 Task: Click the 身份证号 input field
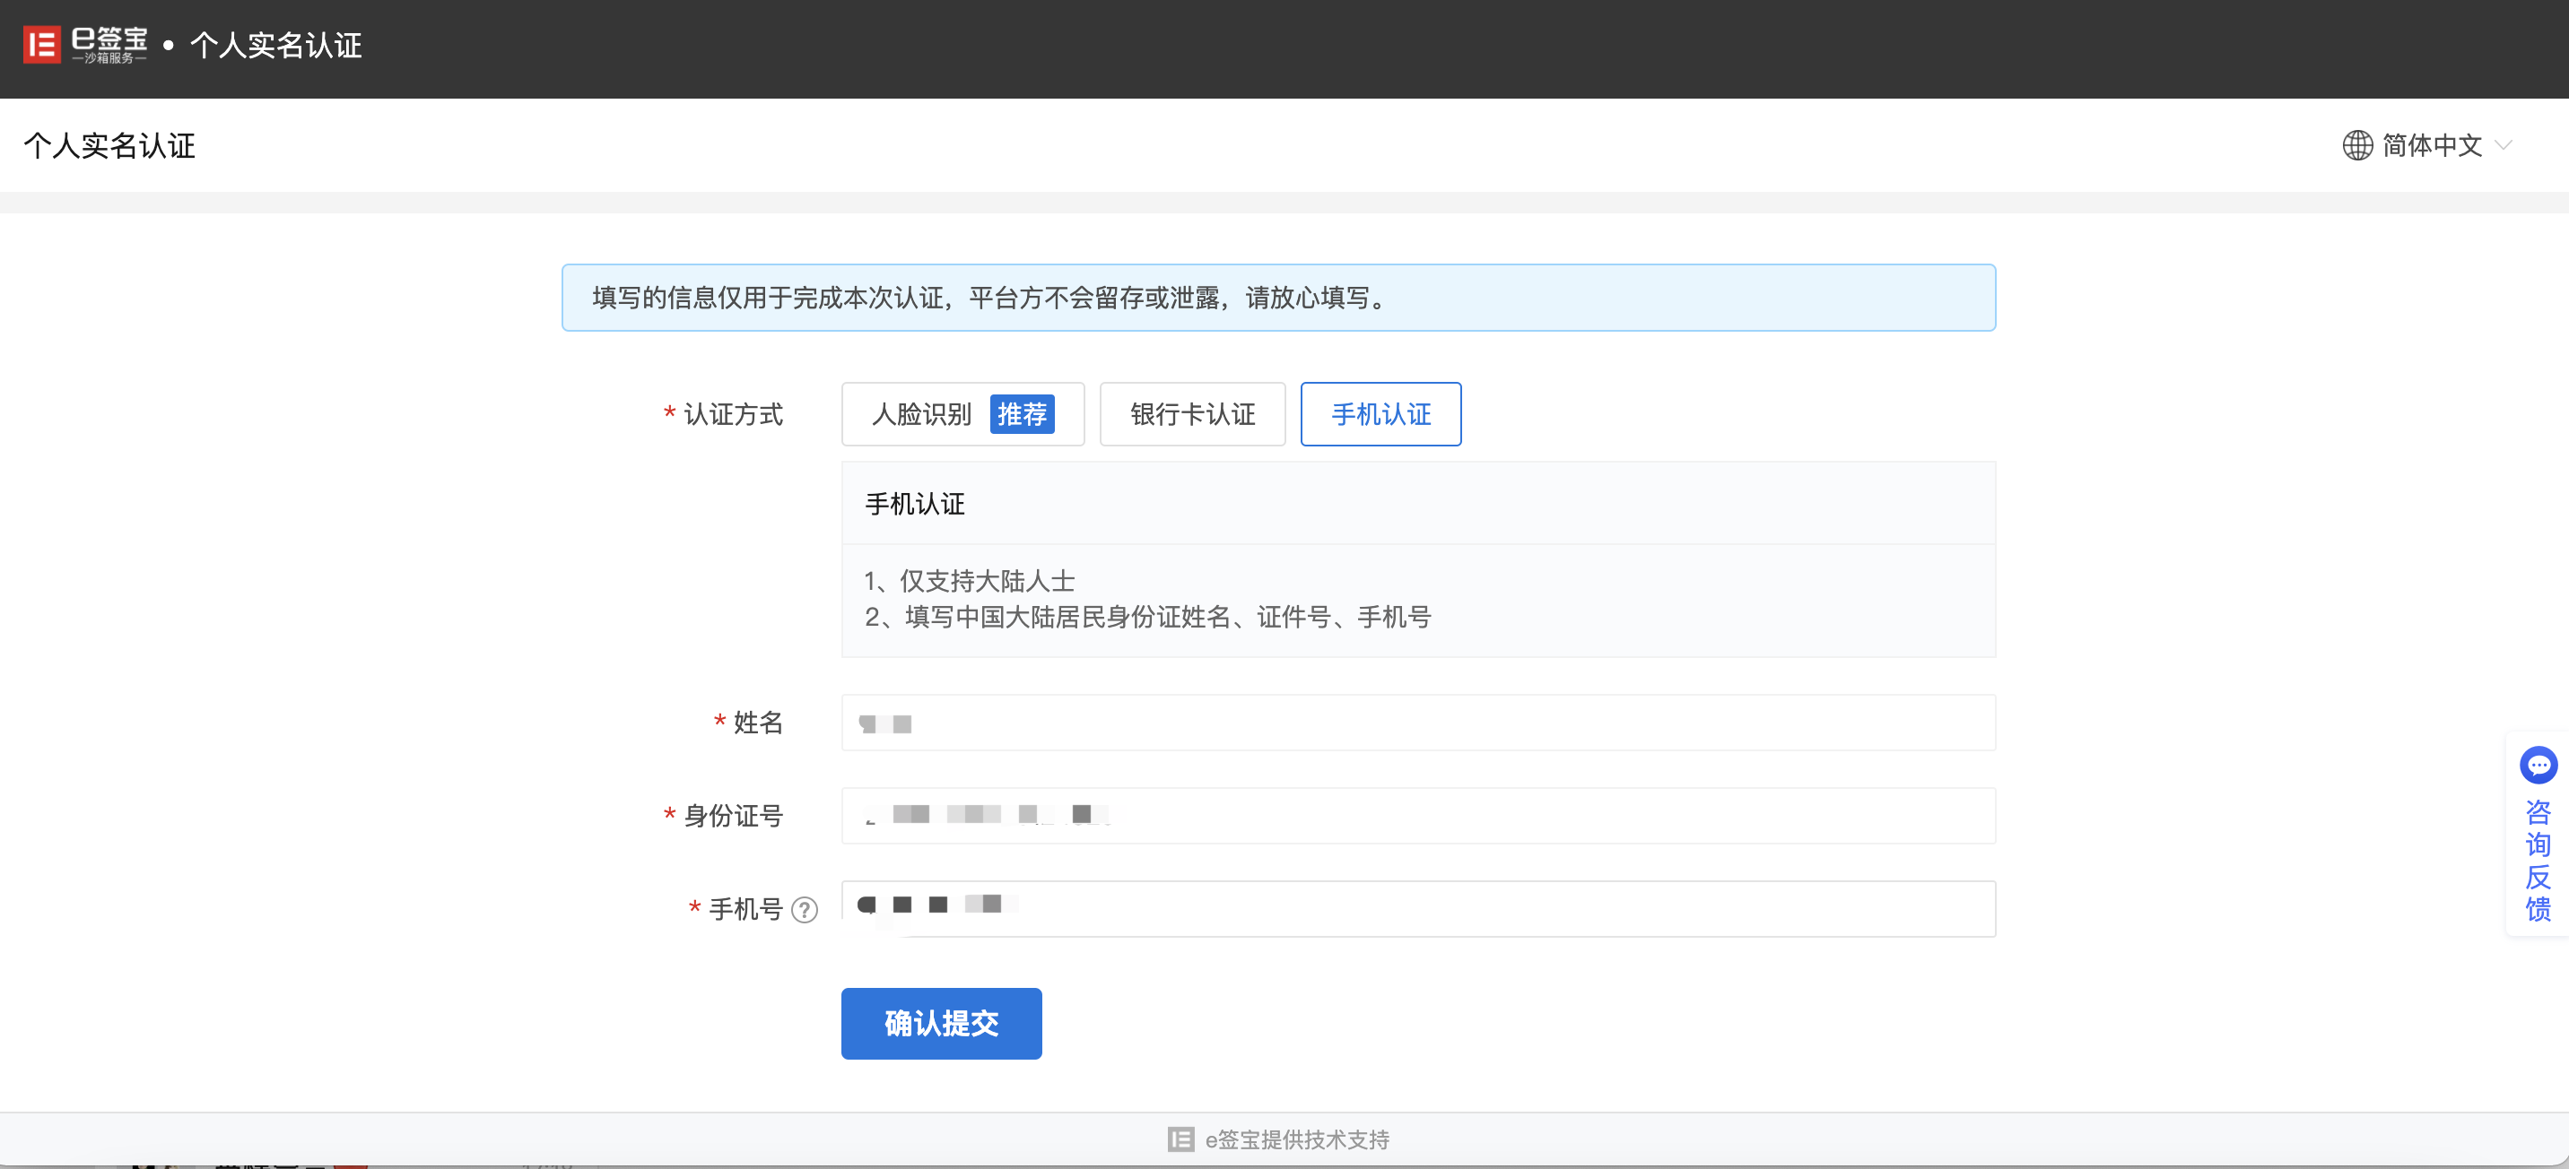[1418, 815]
